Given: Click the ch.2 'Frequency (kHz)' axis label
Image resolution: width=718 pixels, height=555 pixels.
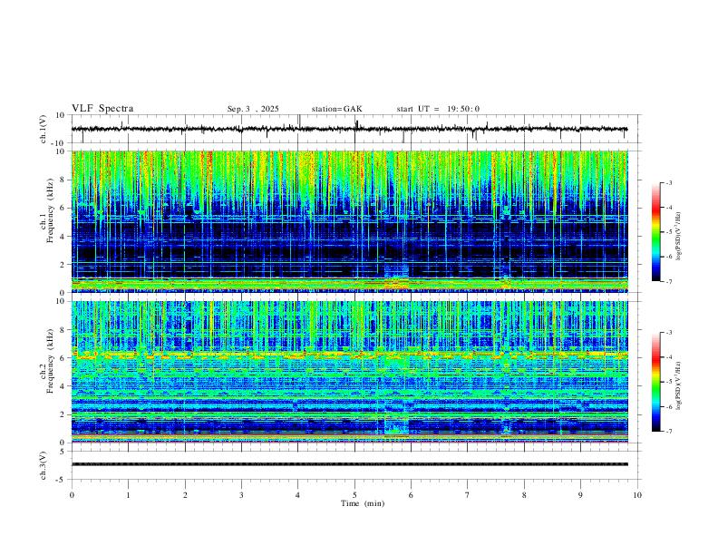Looking at the screenshot, I should click(51, 361).
